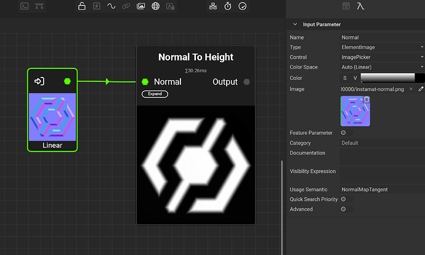Click the Expand button on Normal To Height node
Image resolution: width=425 pixels, height=255 pixels.
coord(155,94)
